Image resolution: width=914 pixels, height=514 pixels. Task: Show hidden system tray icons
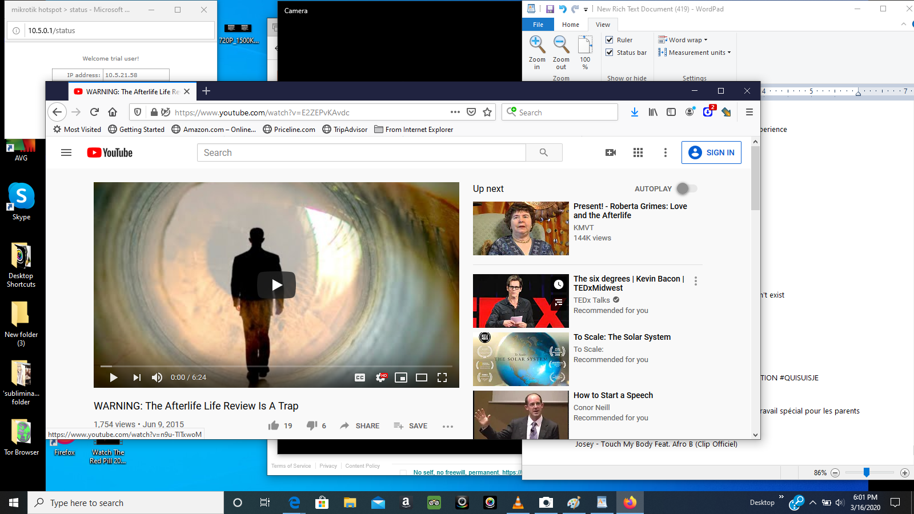[x=813, y=503]
